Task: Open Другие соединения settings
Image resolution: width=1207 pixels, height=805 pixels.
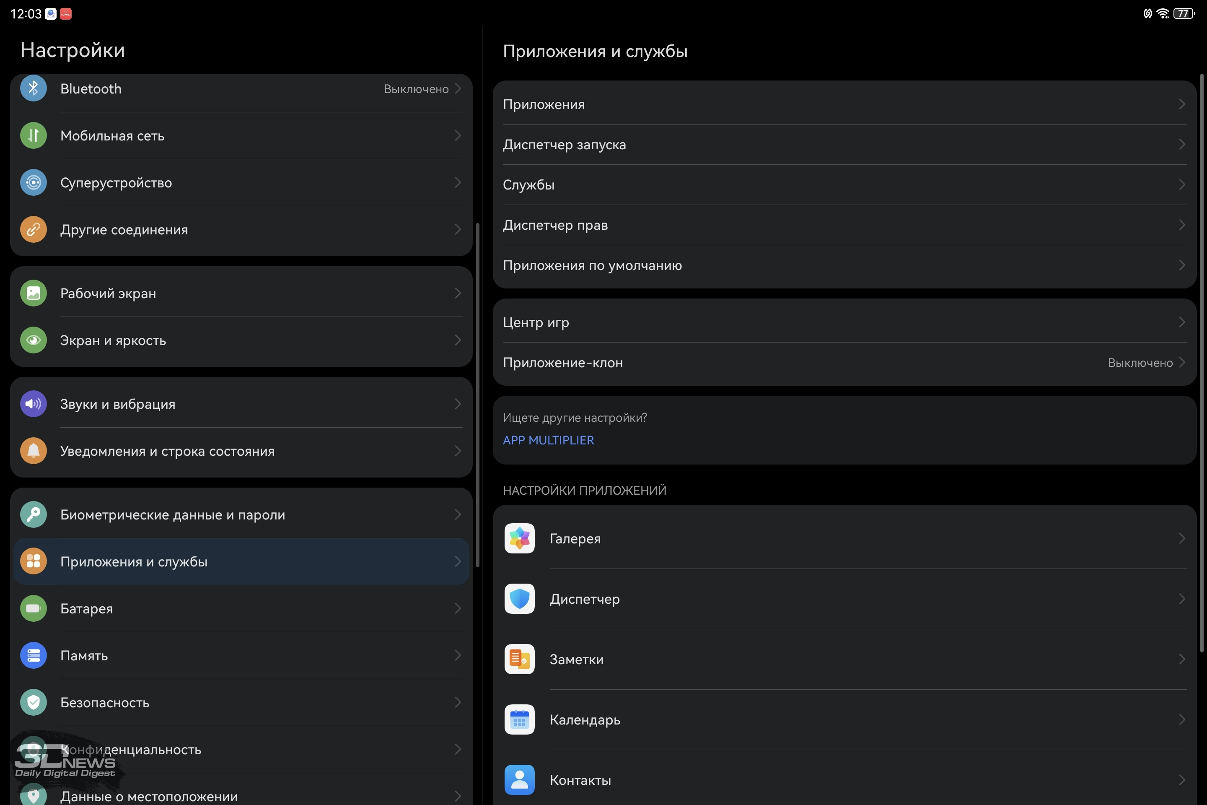Action: coord(241,229)
